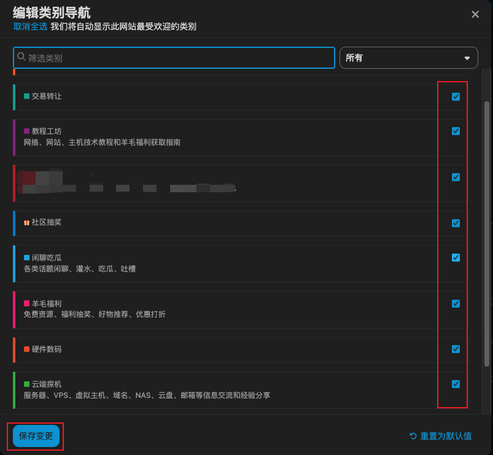Click the orange square icon for 硬件数码
The width and height of the screenshot is (493, 455).
coord(27,349)
